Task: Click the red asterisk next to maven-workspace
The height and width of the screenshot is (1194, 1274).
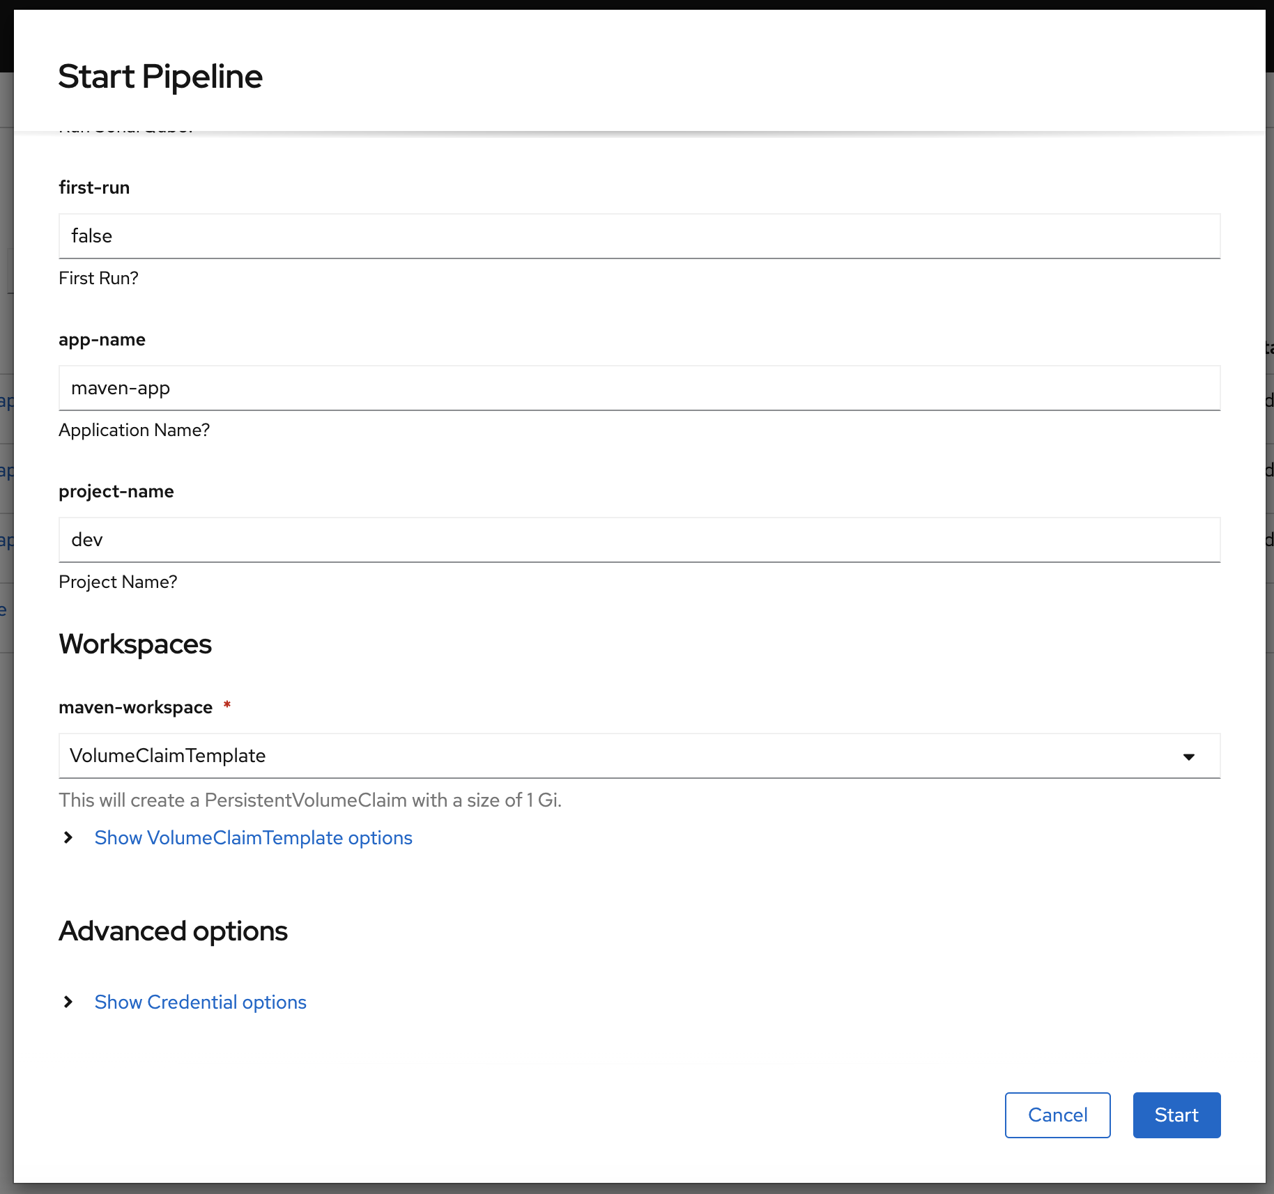Action: pos(228,706)
